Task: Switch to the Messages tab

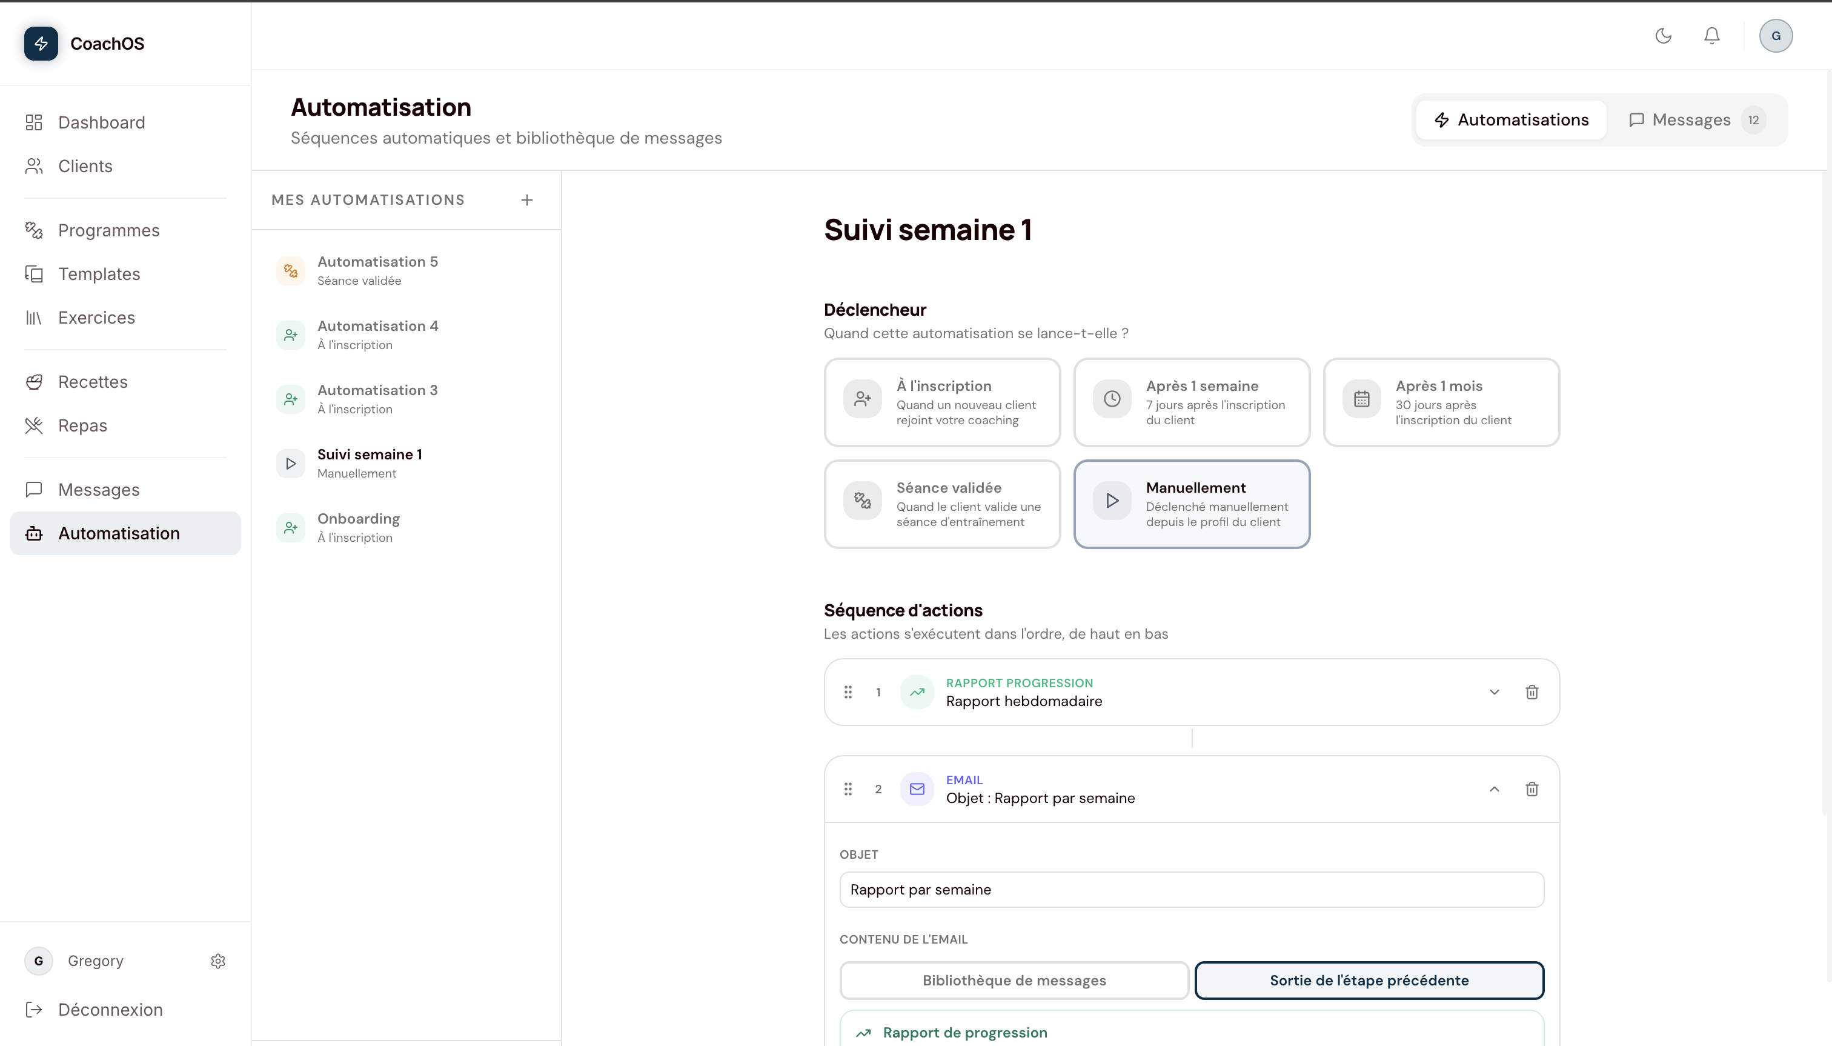Action: [x=1696, y=120]
